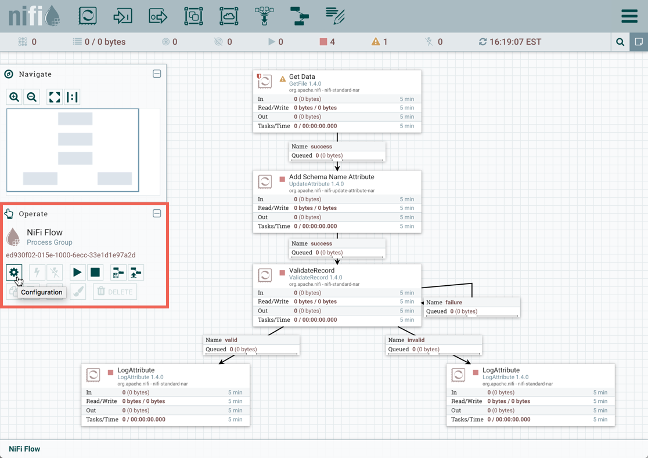Collapse the Operate panel
The width and height of the screenshot is (648, 458).
tap(157, 213)
